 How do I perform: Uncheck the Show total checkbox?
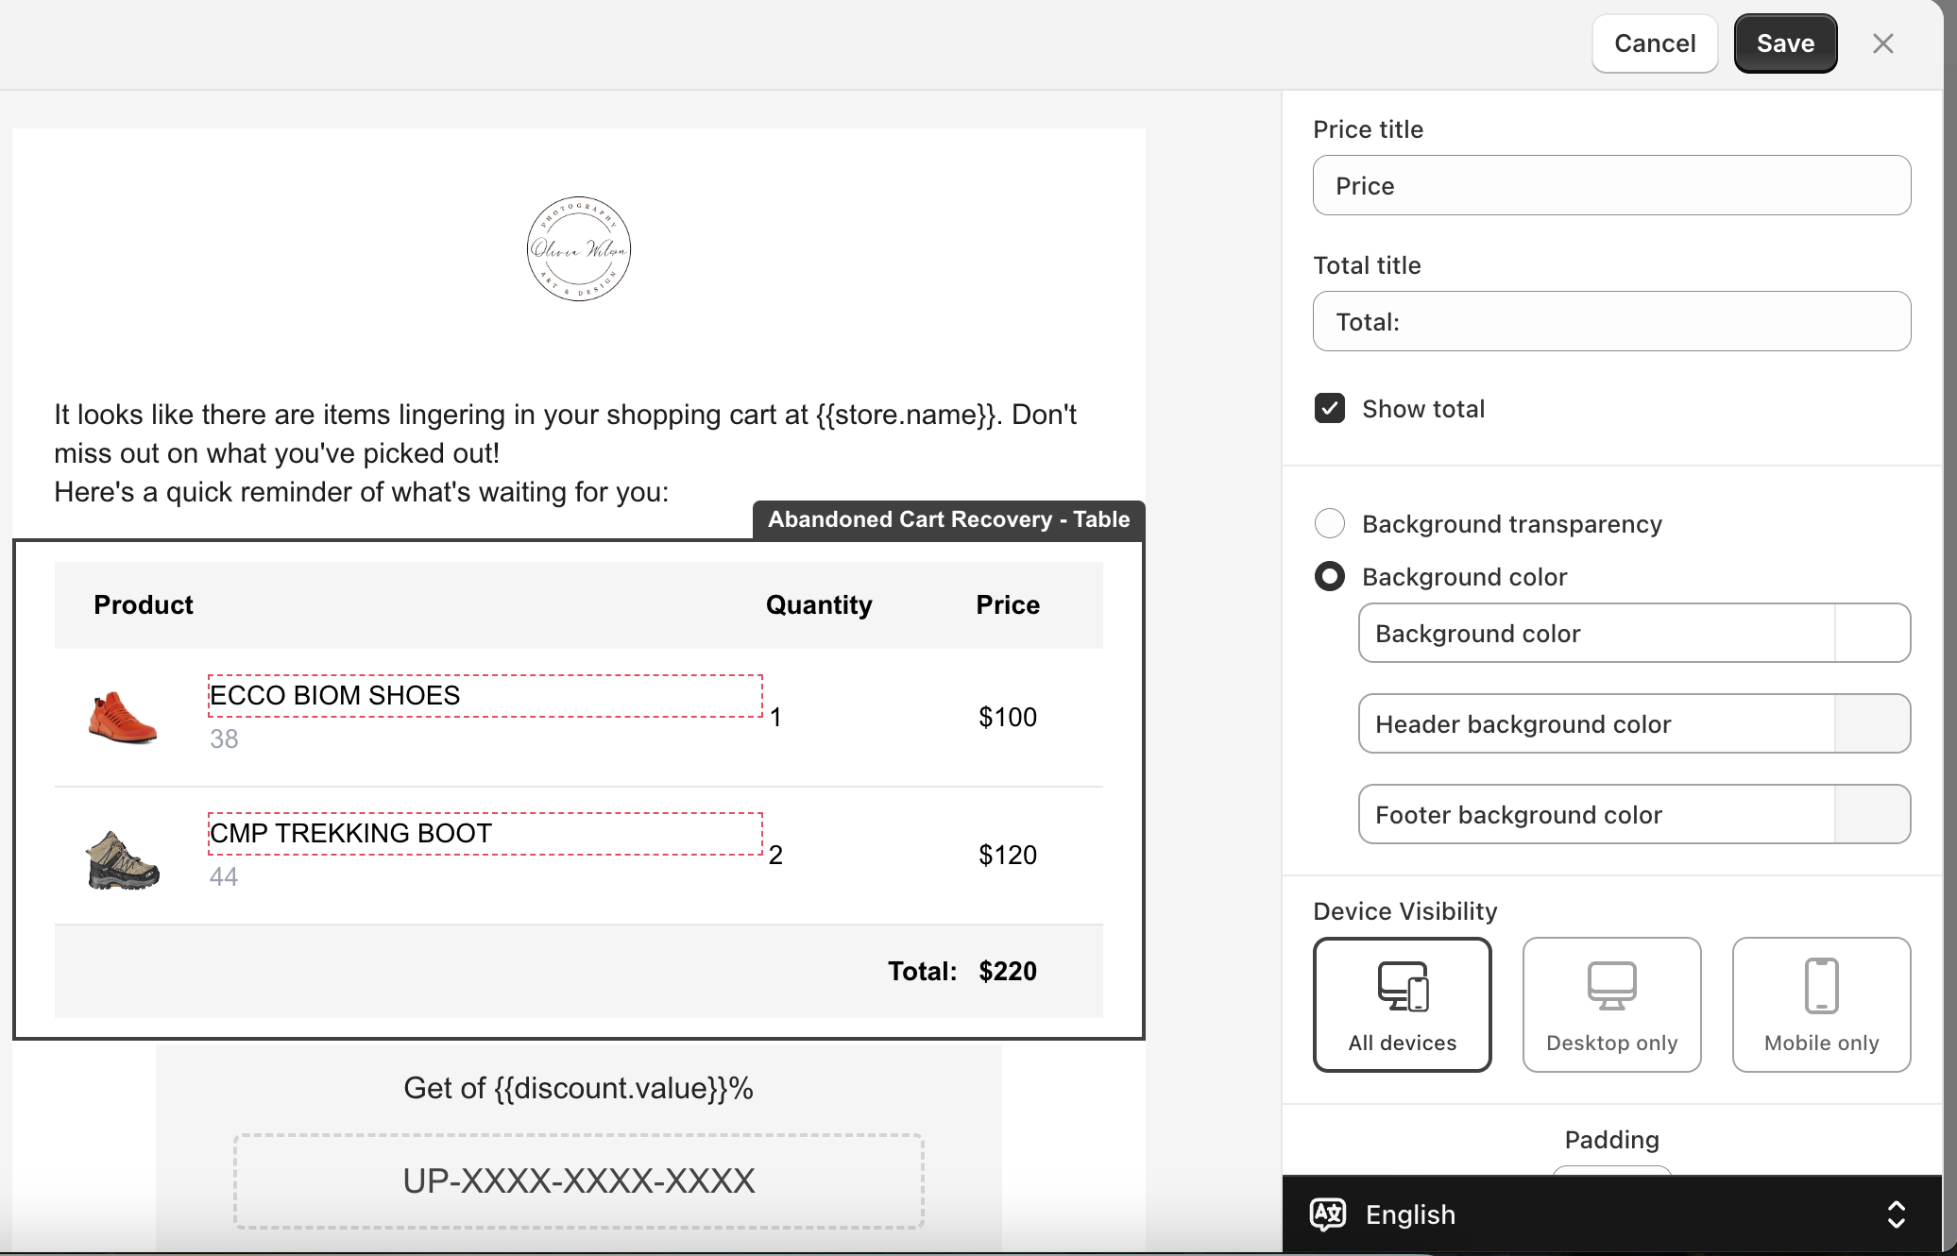(x=1330, y=409)
